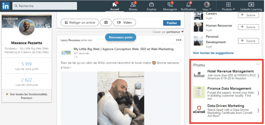View the 2 622 post views stat
The height and width of the screenshot is (125, 265).
click(x=27, y=80)
